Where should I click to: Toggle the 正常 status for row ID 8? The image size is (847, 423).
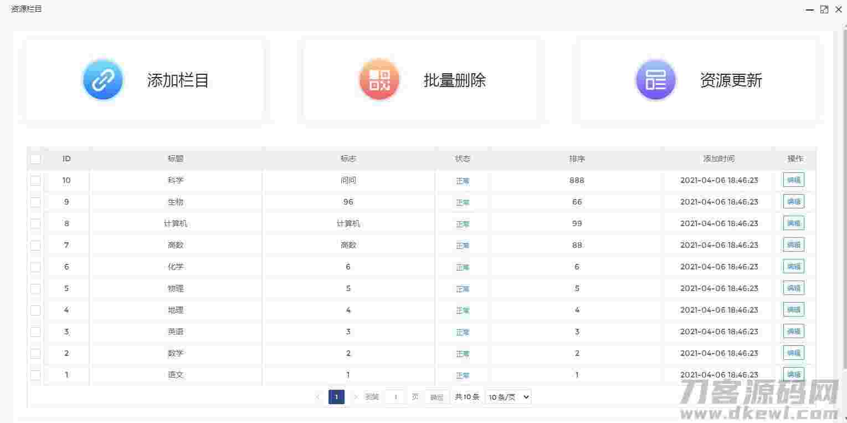pyautogui.click(x=463, y=224)
